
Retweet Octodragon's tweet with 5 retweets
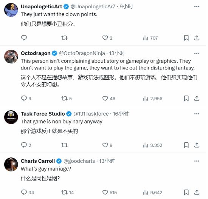click(66, 99)
